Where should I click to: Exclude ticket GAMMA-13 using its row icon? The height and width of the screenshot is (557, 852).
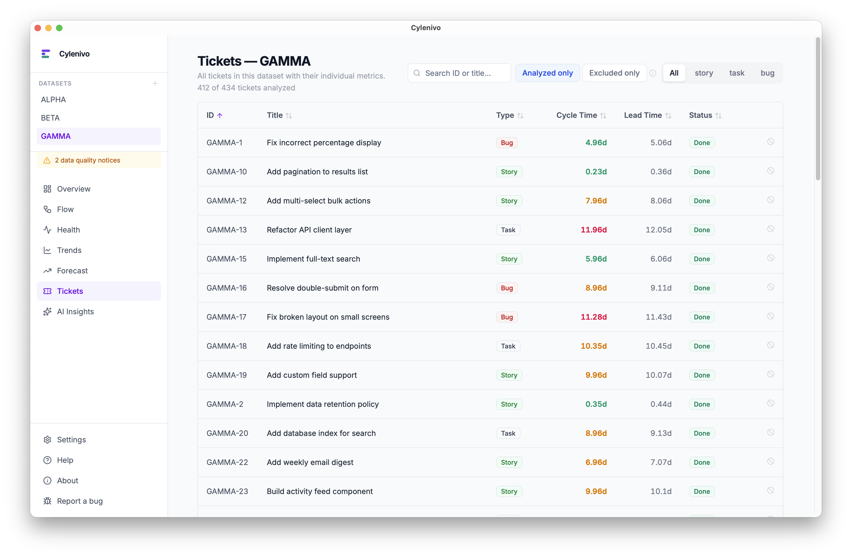(770, 229)
